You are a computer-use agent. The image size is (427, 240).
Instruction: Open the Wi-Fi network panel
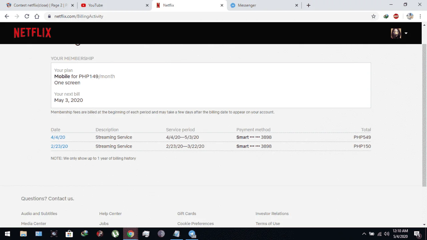tap(379, 234)
